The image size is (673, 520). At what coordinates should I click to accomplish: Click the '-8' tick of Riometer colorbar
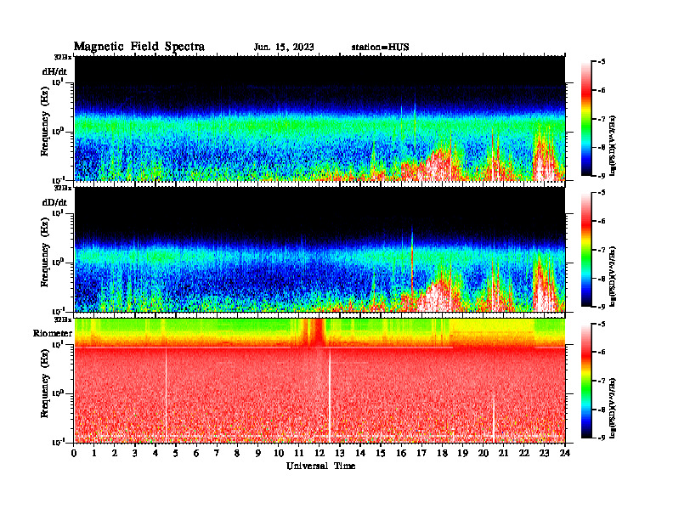click(602, 410)
